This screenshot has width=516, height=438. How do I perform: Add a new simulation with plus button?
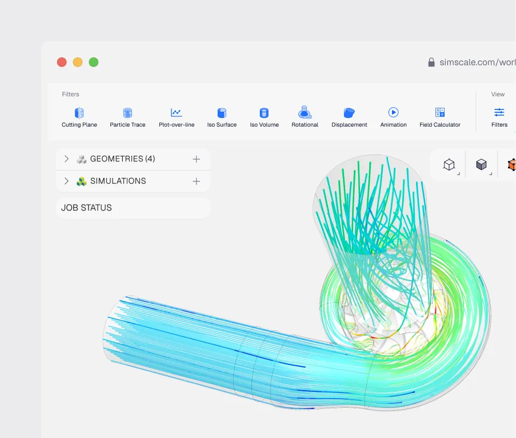tap(196, 181)
